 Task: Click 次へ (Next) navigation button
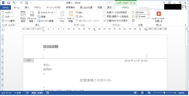point(79,17)
